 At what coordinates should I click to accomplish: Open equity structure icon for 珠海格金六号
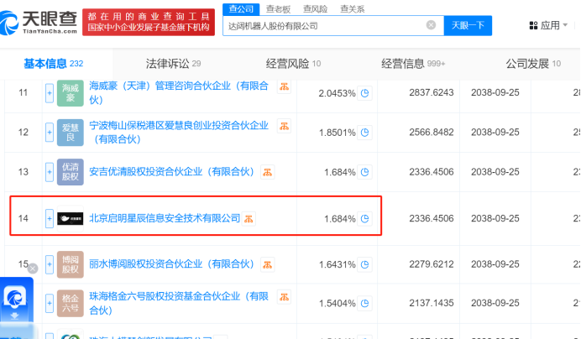pyautogui.click(x=284, y=297)
